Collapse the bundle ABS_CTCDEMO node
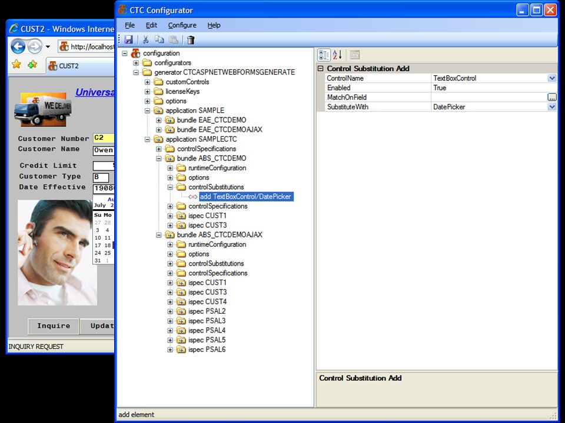 [x=158, y=159]
